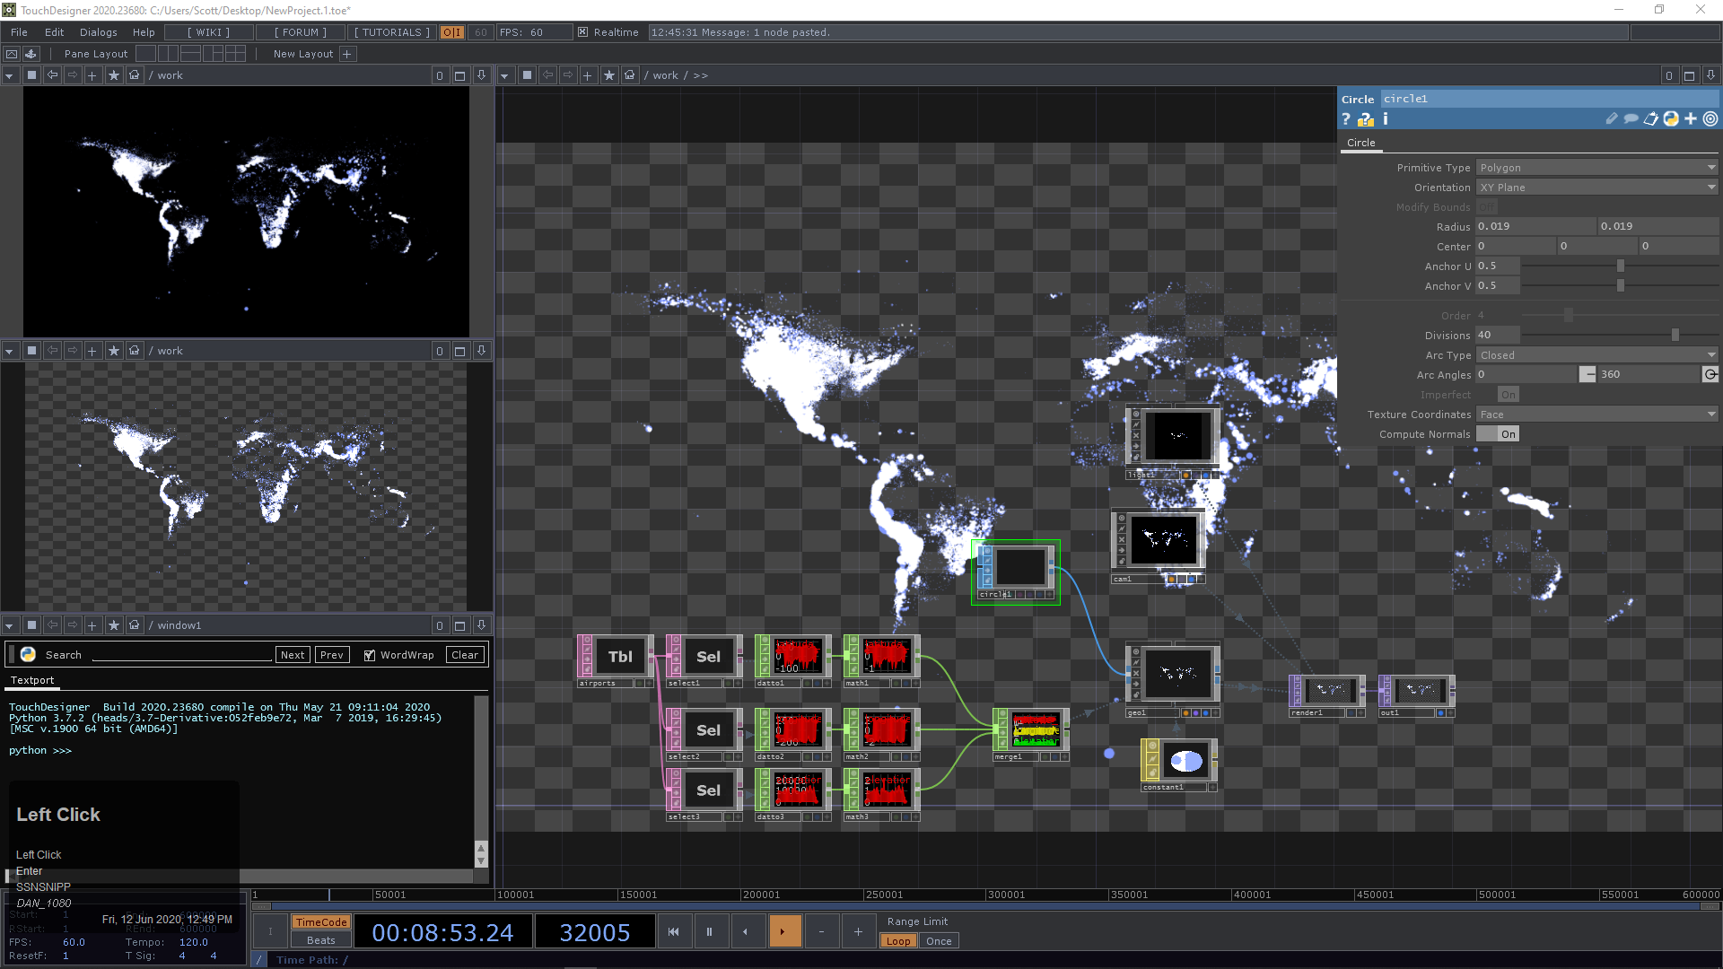Switch time display to Beats

pos(320,941)
